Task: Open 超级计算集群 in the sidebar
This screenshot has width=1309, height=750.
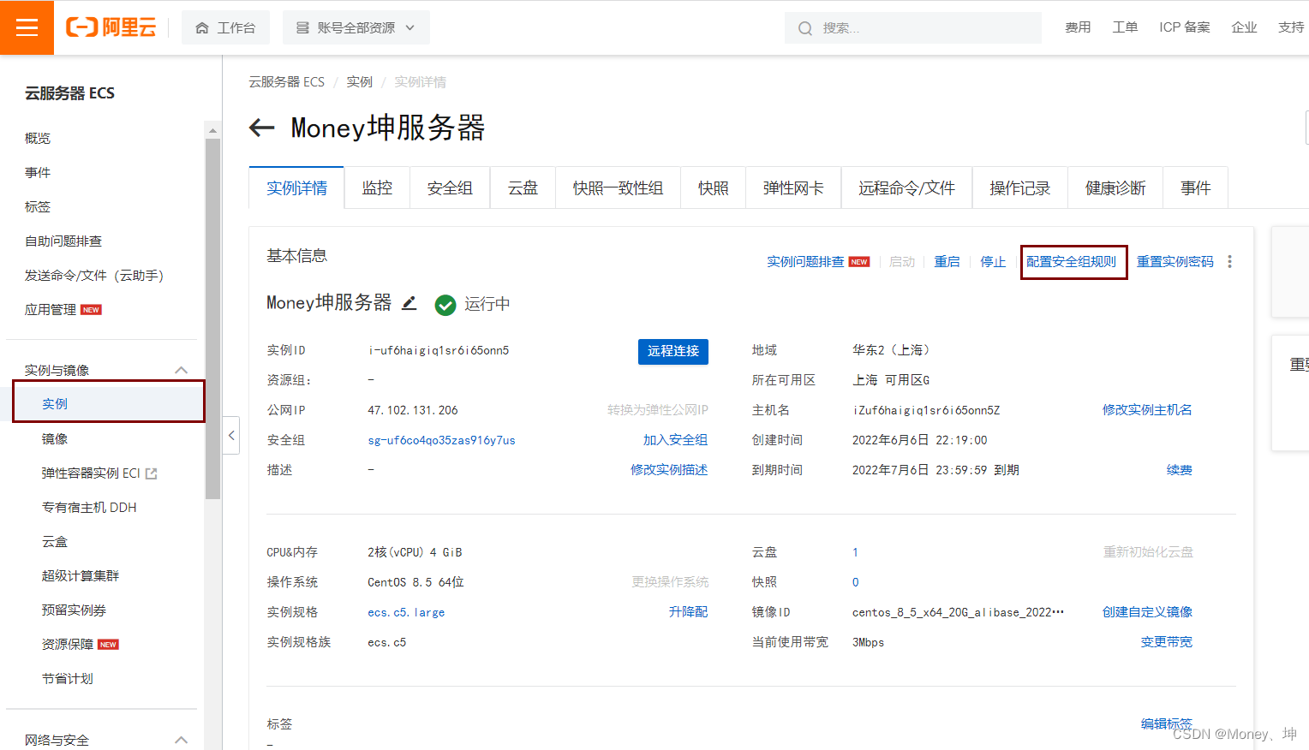Action: [81, 575]
